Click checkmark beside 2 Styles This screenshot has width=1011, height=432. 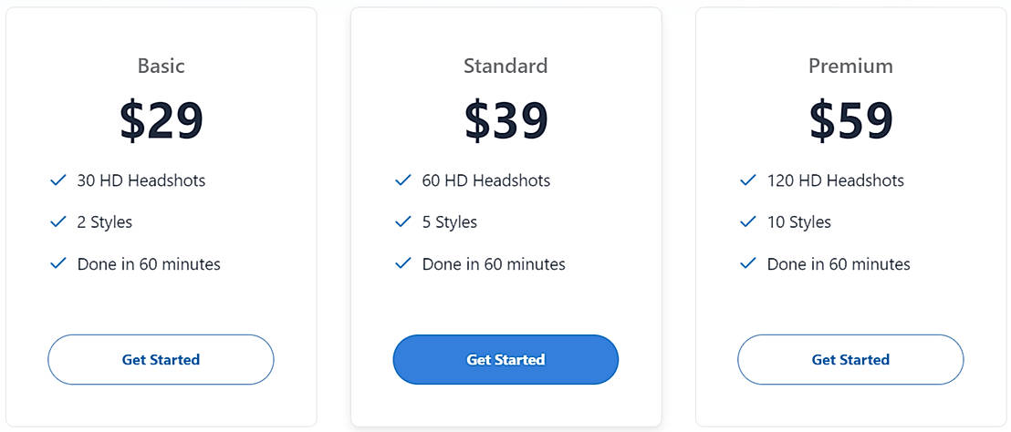point(58,221)
